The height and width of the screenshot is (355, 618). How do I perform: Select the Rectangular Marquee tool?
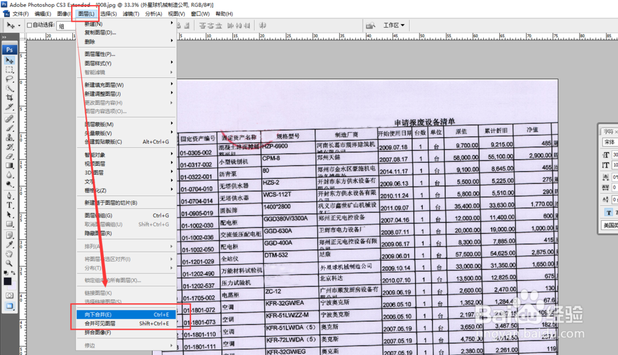click(x=9, y=70)
